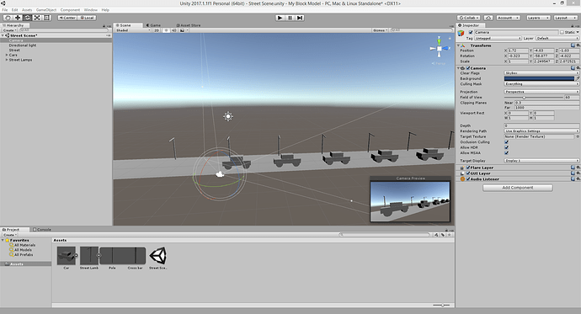Open the Rendering Path dropdown
This screenshot has height=314, width=581.
point(541,131)
